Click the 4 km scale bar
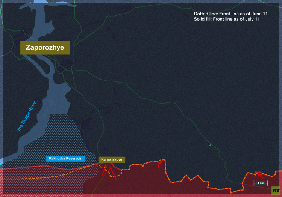Screen dimensions: 282x197 [261, 183]
